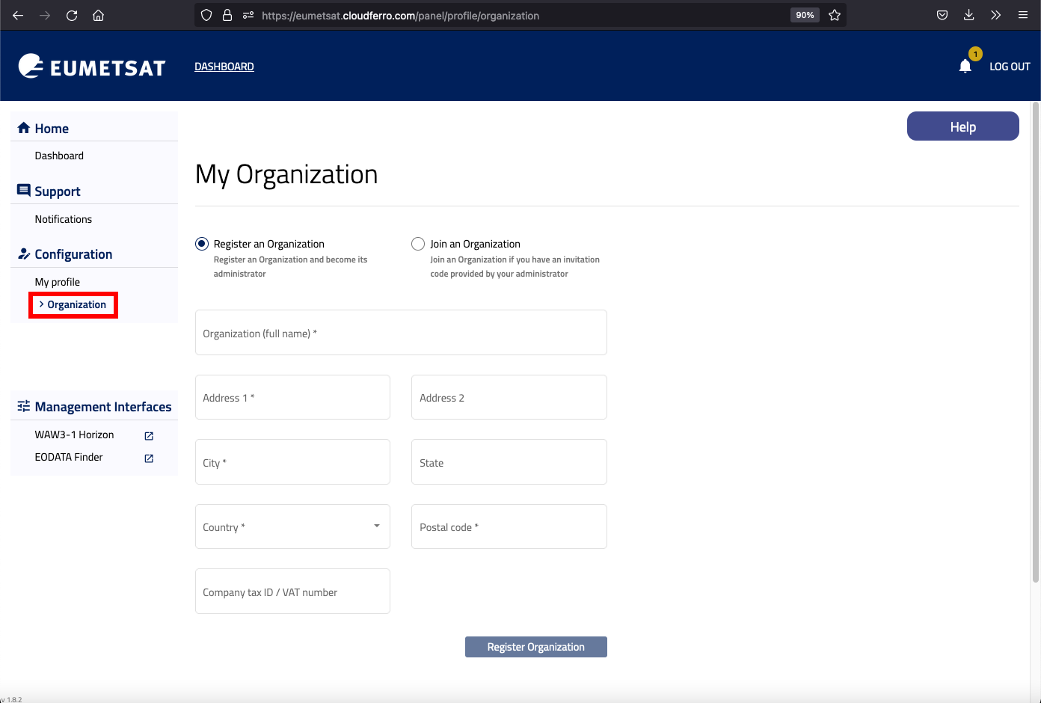
Task: Open the Country dropdown
Action: (292, 527)
